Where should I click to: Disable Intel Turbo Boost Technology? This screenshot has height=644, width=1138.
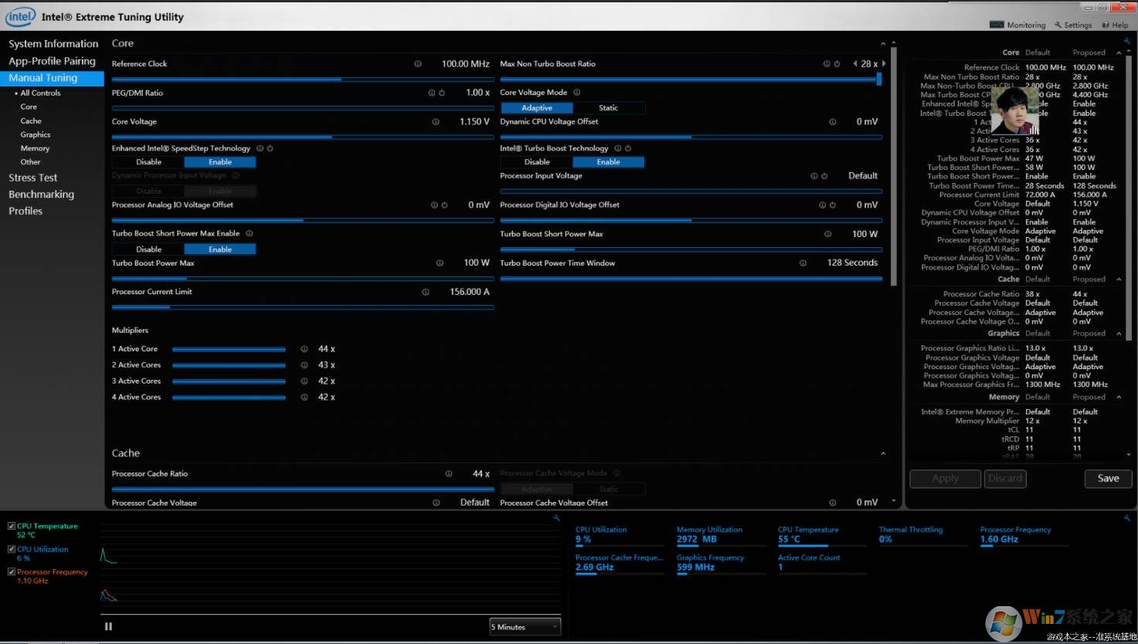click(537, 162)
